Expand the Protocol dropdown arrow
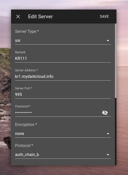 (x=108, y=155)
